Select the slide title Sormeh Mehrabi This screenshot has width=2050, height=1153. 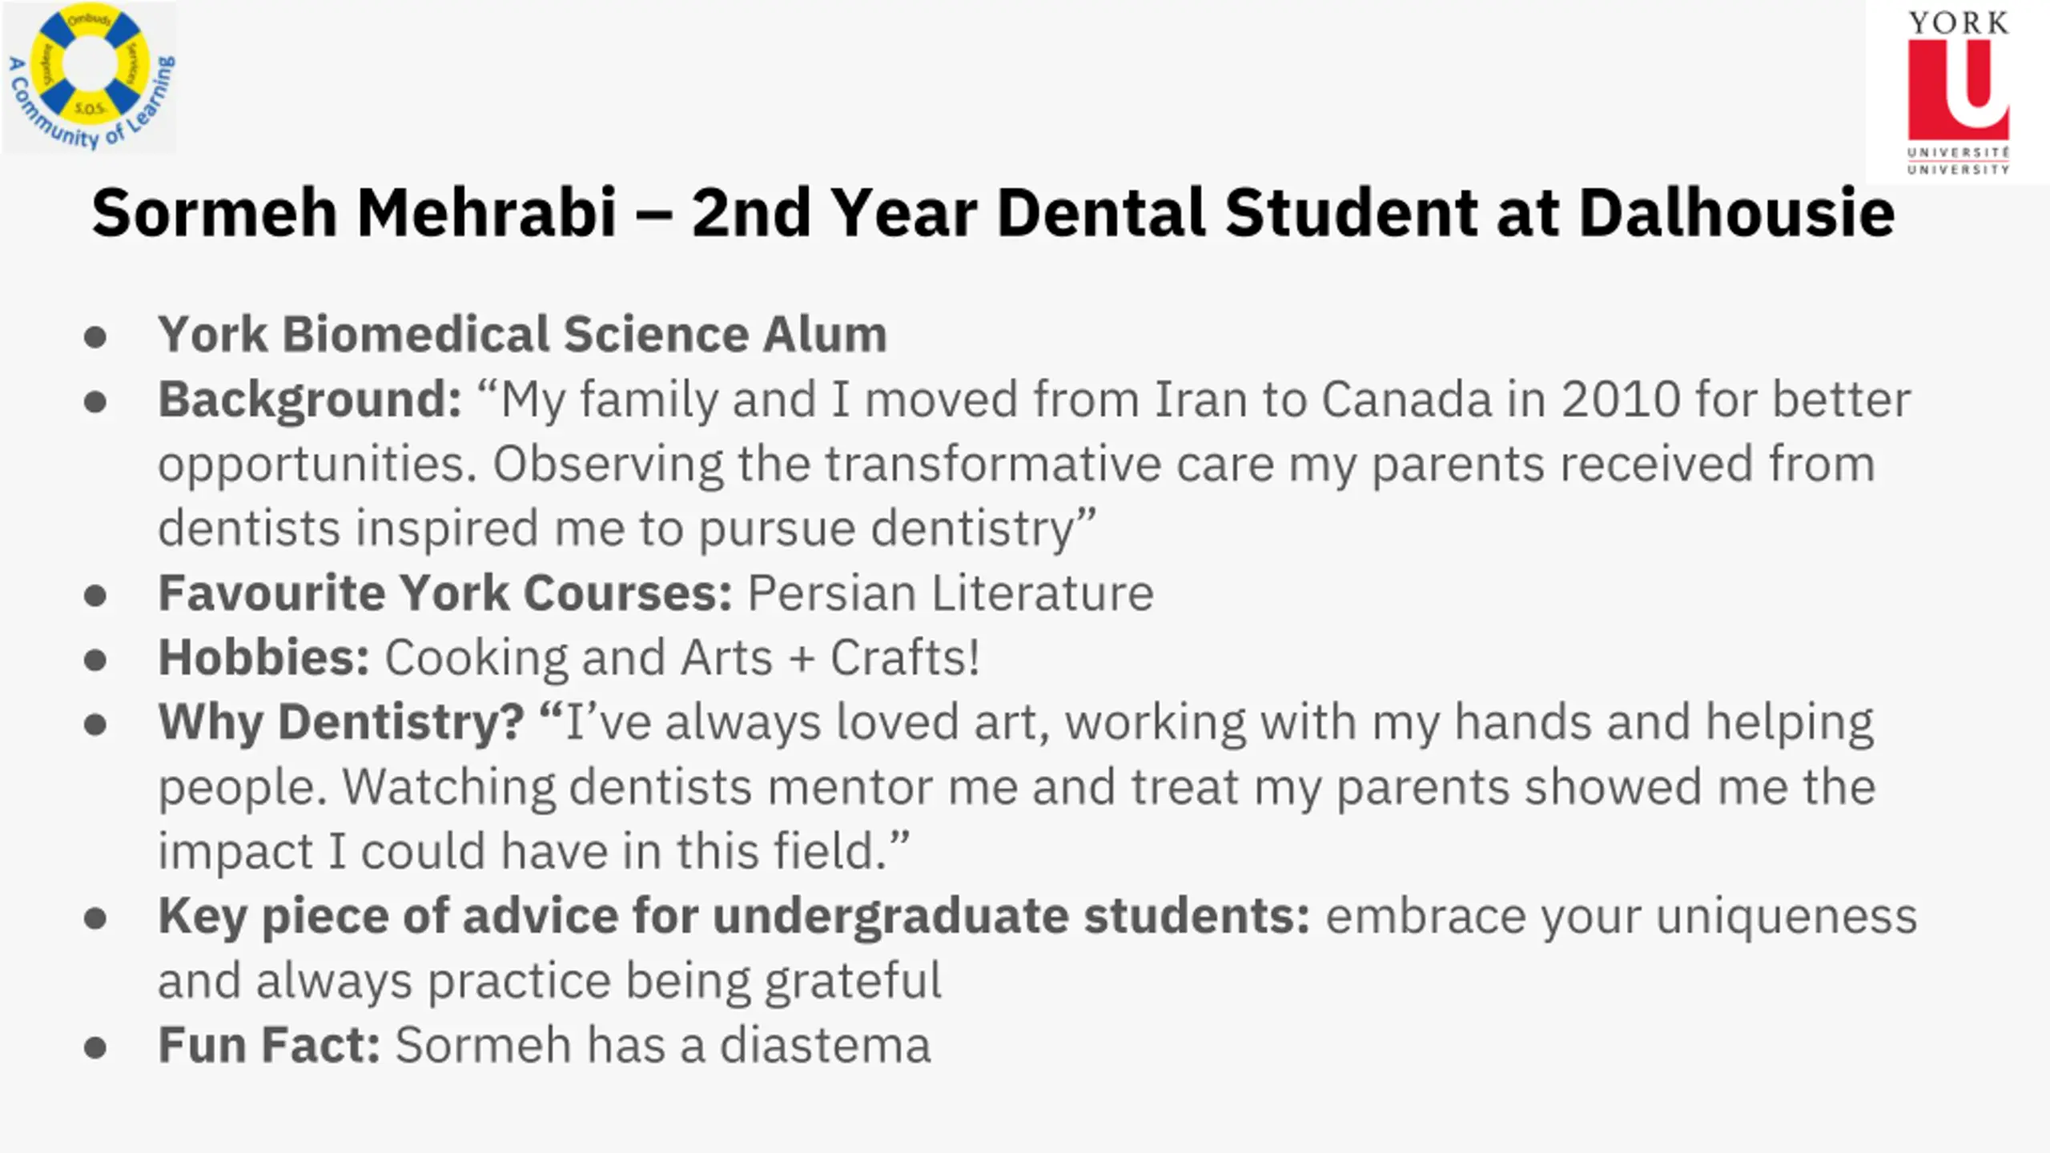point(354,213)
